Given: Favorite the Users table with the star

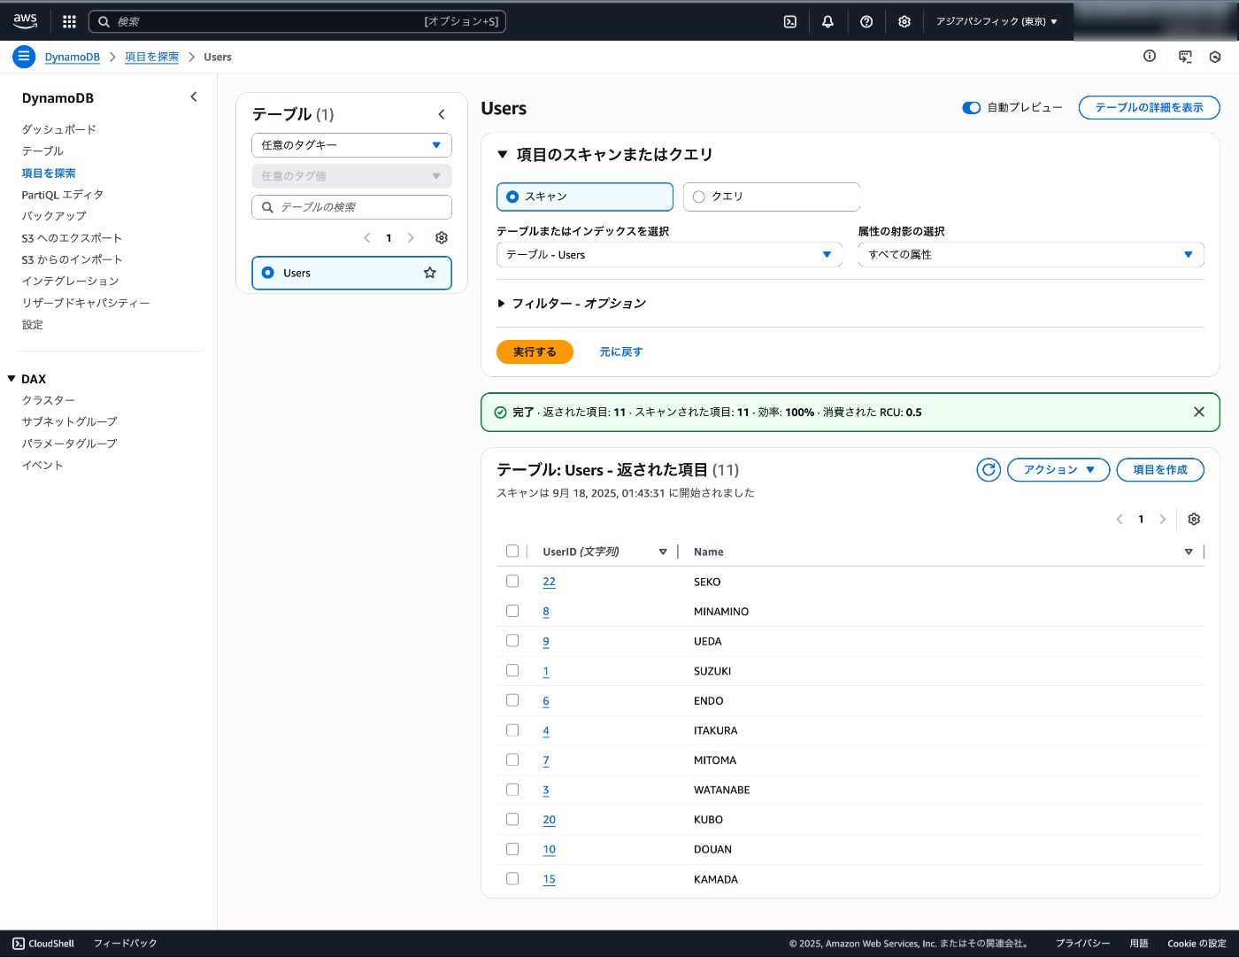Looking at the screenshot, I should [430, 273].
